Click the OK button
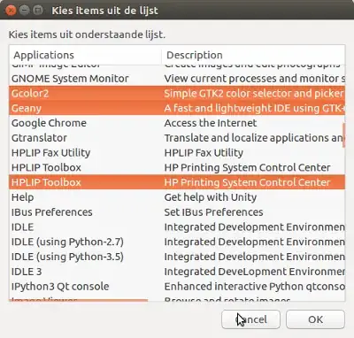This screenshot has width=354, height=338. point(315,319)
